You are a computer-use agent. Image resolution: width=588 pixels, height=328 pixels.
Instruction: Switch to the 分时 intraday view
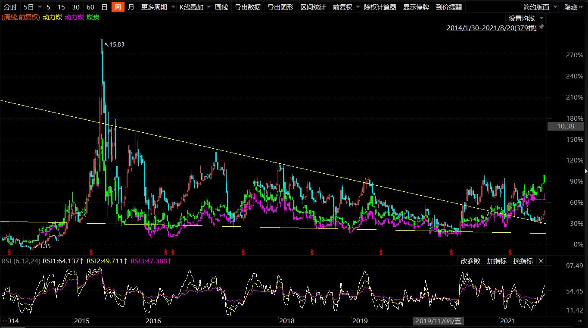pyautogui.click(x=10, y=7)
